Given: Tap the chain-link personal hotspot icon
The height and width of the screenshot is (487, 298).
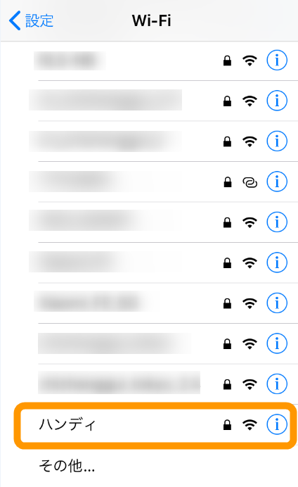Looking at the screenshot, I should point(250,182).
